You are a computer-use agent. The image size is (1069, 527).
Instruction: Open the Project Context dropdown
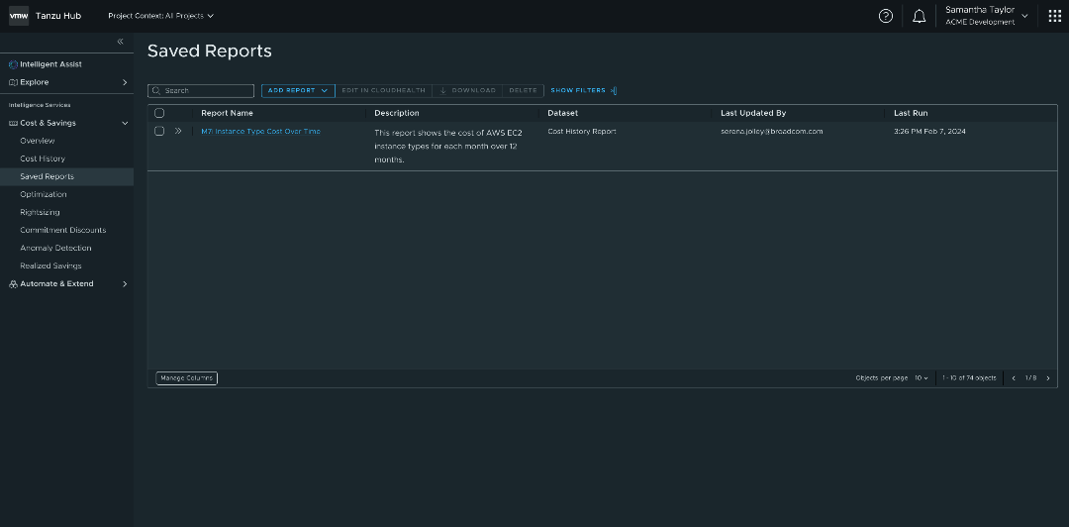tap(161, 16)
